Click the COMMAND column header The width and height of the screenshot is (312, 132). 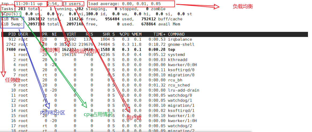click(176, 34)
